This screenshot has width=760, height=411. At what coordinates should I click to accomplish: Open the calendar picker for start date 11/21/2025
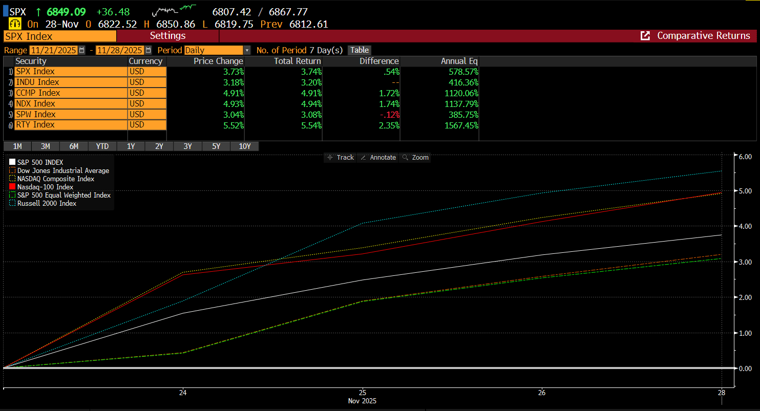point(82,50)
